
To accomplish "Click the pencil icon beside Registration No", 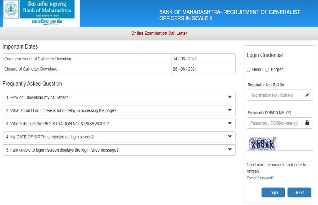I will coord(307,95).
